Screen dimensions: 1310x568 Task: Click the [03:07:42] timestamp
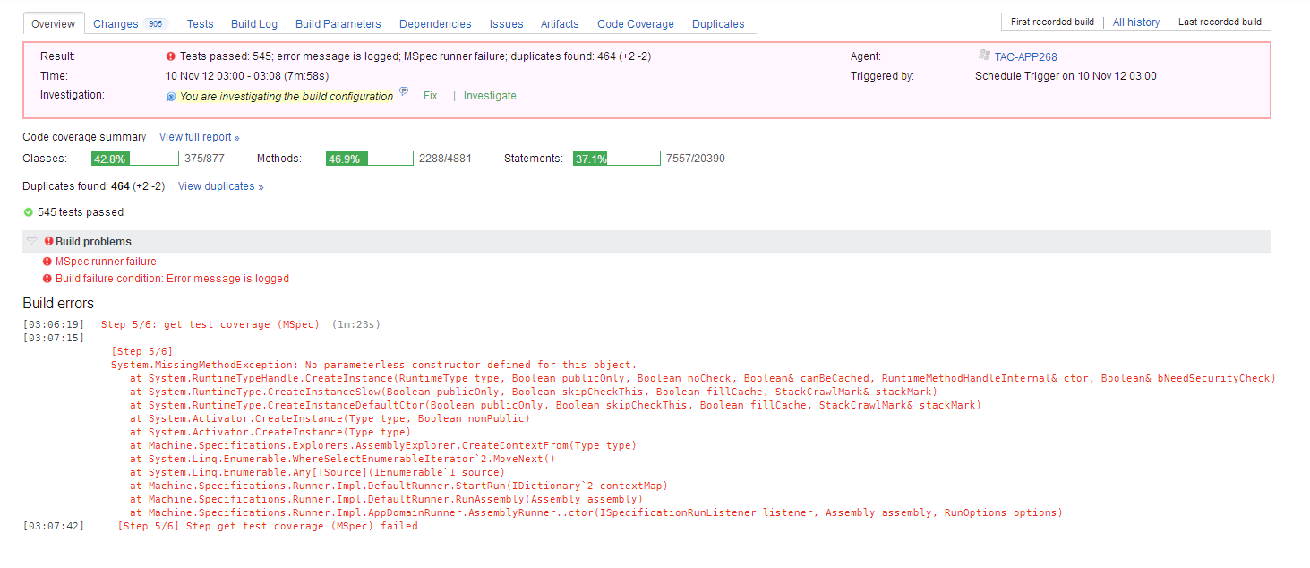pyautogui.click(x=54, y=526)
